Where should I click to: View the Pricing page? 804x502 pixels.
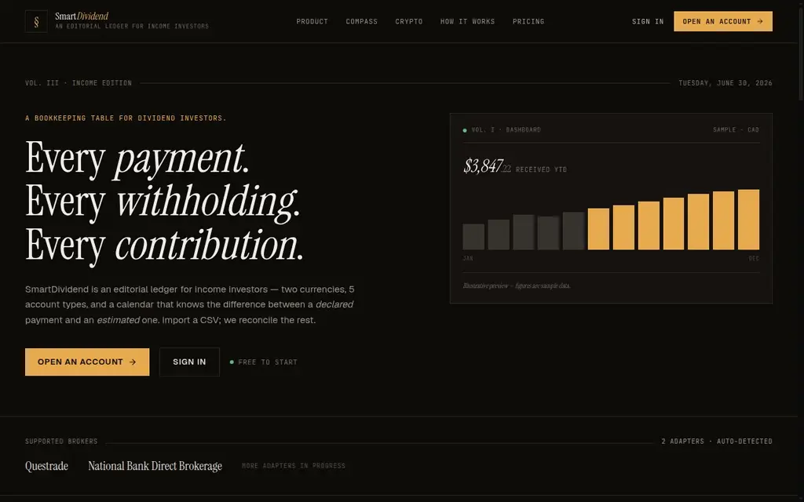point(528,21)
